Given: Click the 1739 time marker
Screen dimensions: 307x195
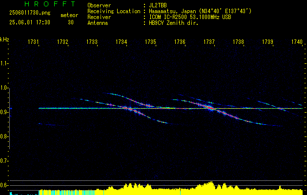Looking at the screenshot, I should 267,42.
